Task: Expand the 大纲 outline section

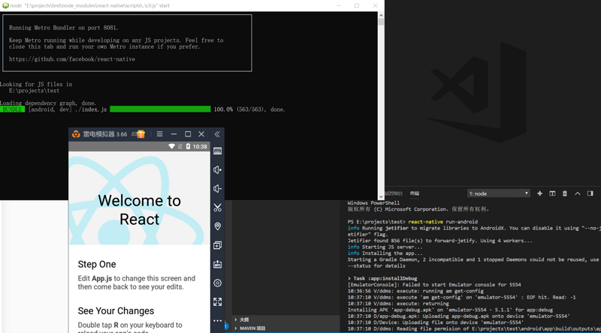Action: (286, 319)
